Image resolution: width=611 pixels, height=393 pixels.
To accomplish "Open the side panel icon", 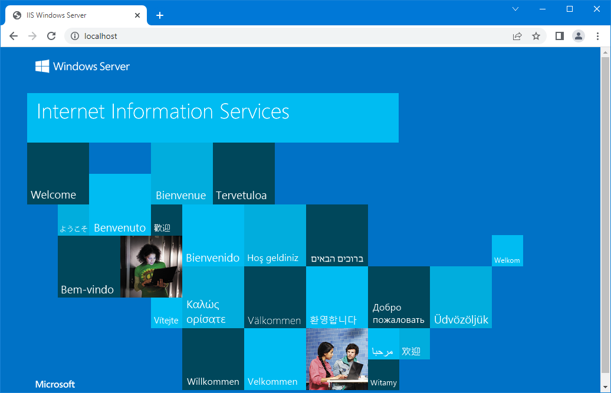I will click(560, 36).
